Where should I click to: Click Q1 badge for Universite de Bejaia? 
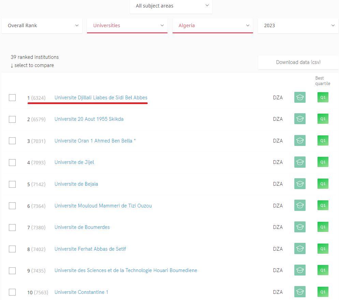point(323,184)
